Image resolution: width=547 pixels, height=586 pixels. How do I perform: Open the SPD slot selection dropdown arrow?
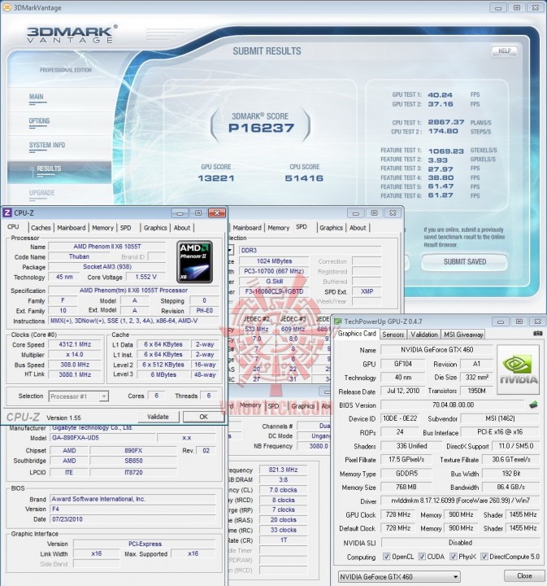(x=231, y=250)
